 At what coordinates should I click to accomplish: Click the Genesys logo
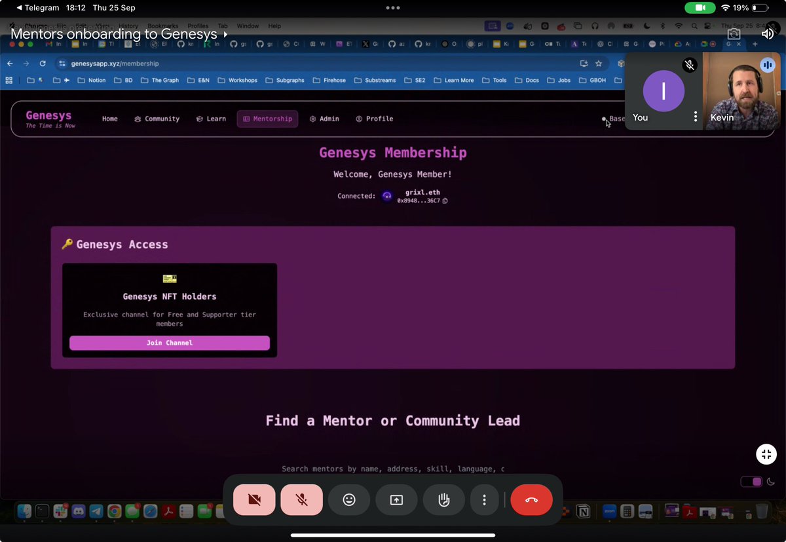[50, 119]
